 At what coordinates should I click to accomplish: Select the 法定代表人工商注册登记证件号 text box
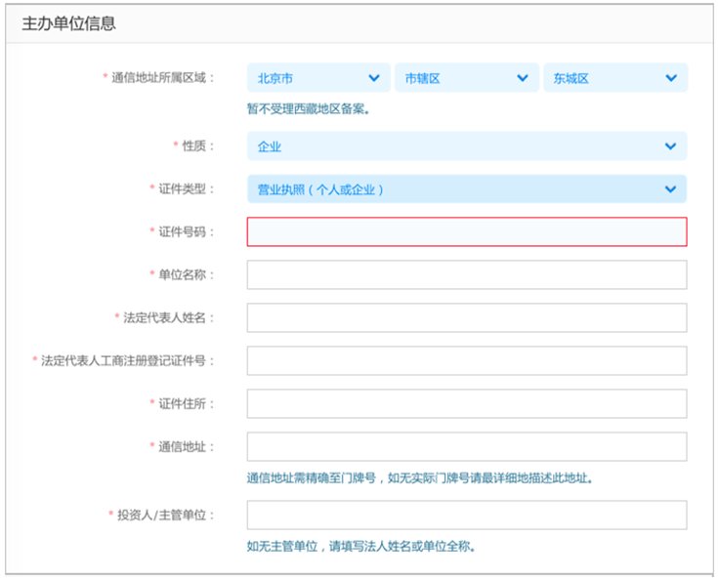click(466, 360)
